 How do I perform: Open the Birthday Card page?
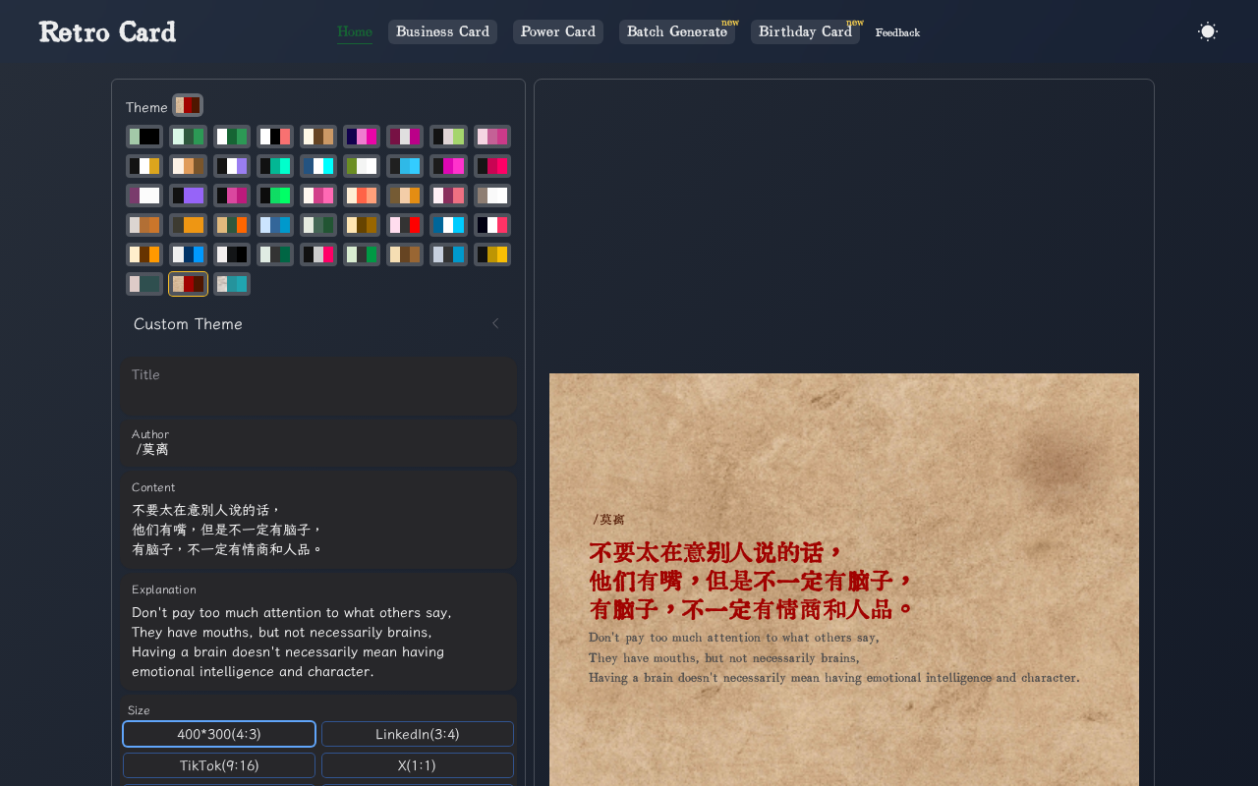805,31
